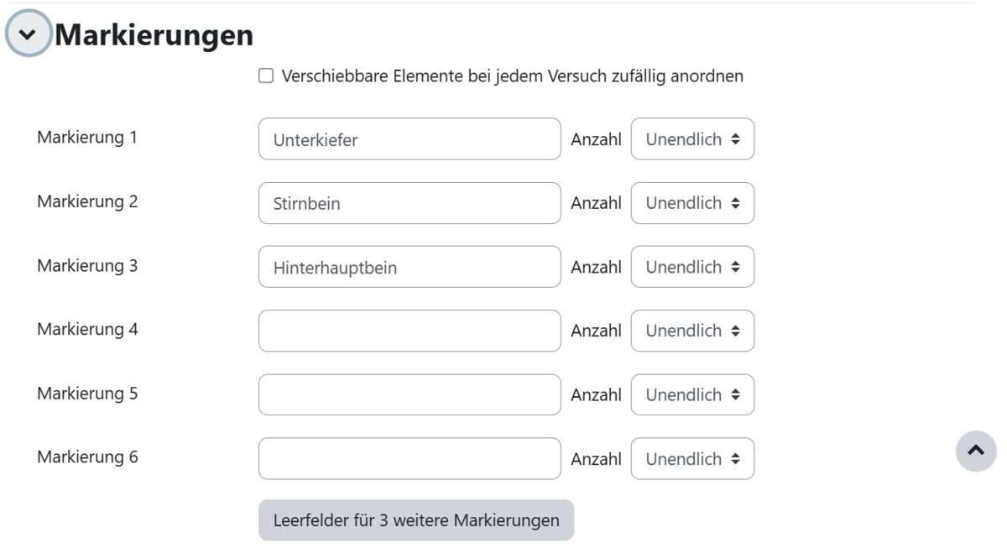Focus the empty Markierung 4 field
1007x553 pixels.
coord(410,331)
